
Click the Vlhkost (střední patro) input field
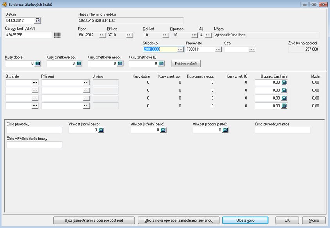click(x=145, y=130)
